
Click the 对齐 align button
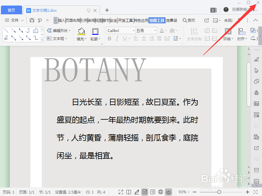(241, 34)
